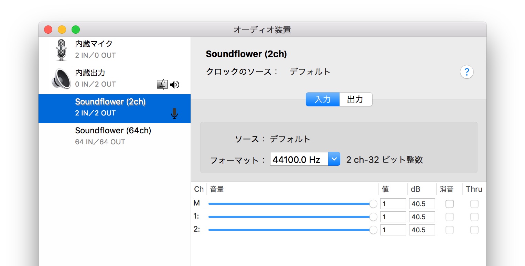Screen dimensions: 525x266
Task: Click the dB field for channel 1
Action: [x=422, y=217]
